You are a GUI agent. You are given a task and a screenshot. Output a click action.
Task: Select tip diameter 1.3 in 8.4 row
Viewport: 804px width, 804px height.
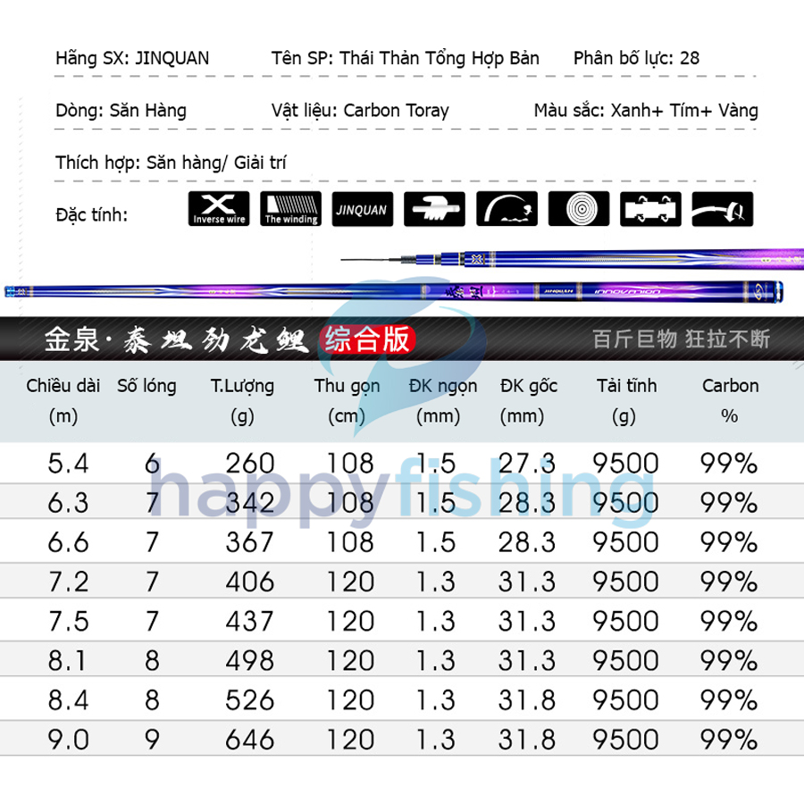pos(435,700)
